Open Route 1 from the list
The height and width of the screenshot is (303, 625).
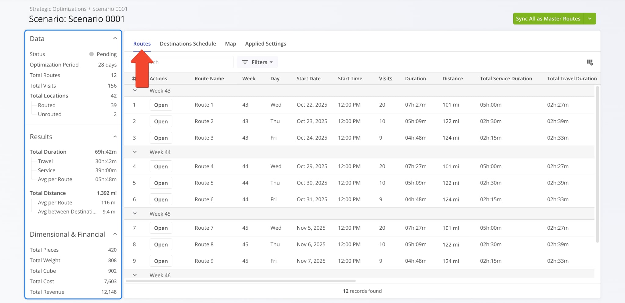click(161, 105)
